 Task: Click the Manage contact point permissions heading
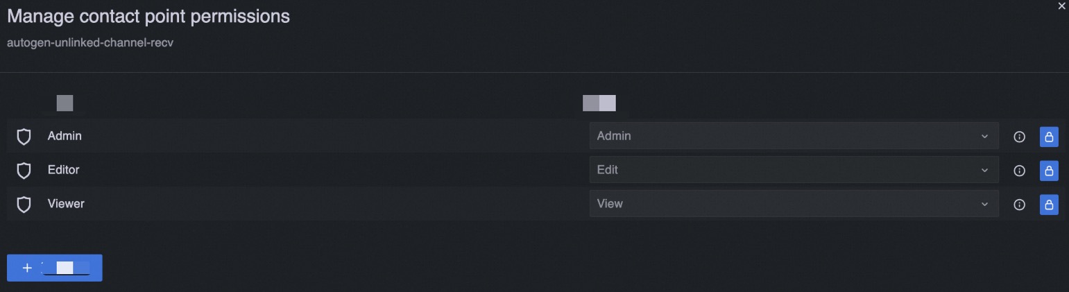(x=148, y=16)
